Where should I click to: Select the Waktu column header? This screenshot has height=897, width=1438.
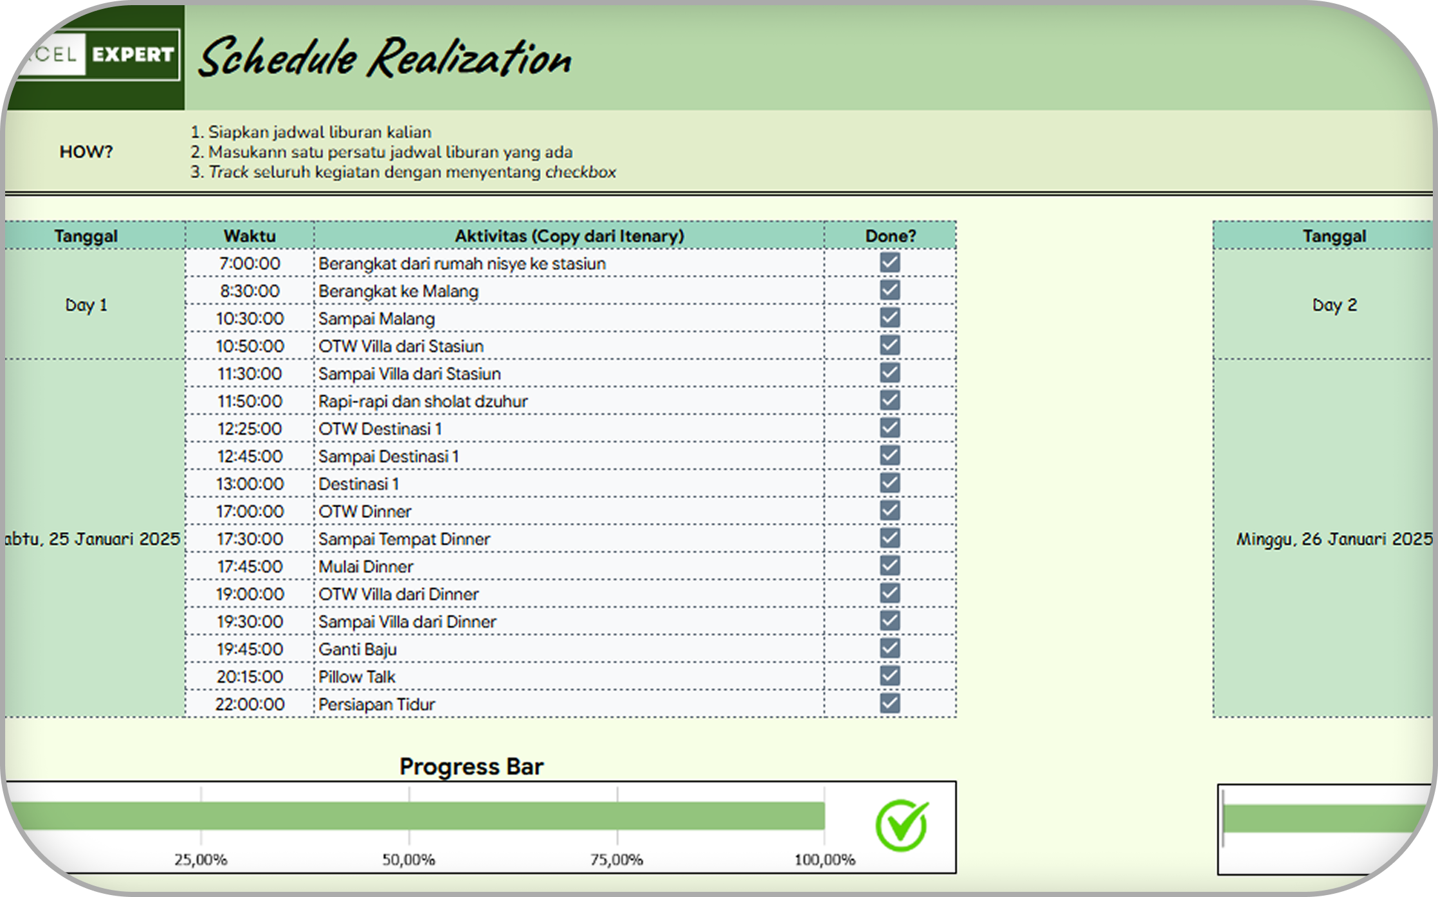[x=250, y=236]
